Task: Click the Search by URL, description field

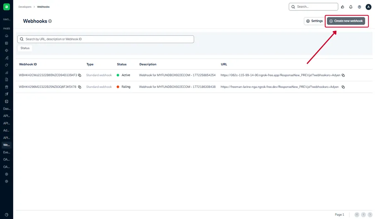Action: tap(106, 39)
